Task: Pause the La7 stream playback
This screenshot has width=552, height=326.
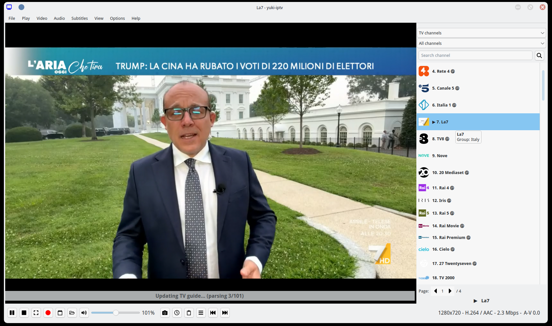Action: pyautogui.click(x=12, y=313)
